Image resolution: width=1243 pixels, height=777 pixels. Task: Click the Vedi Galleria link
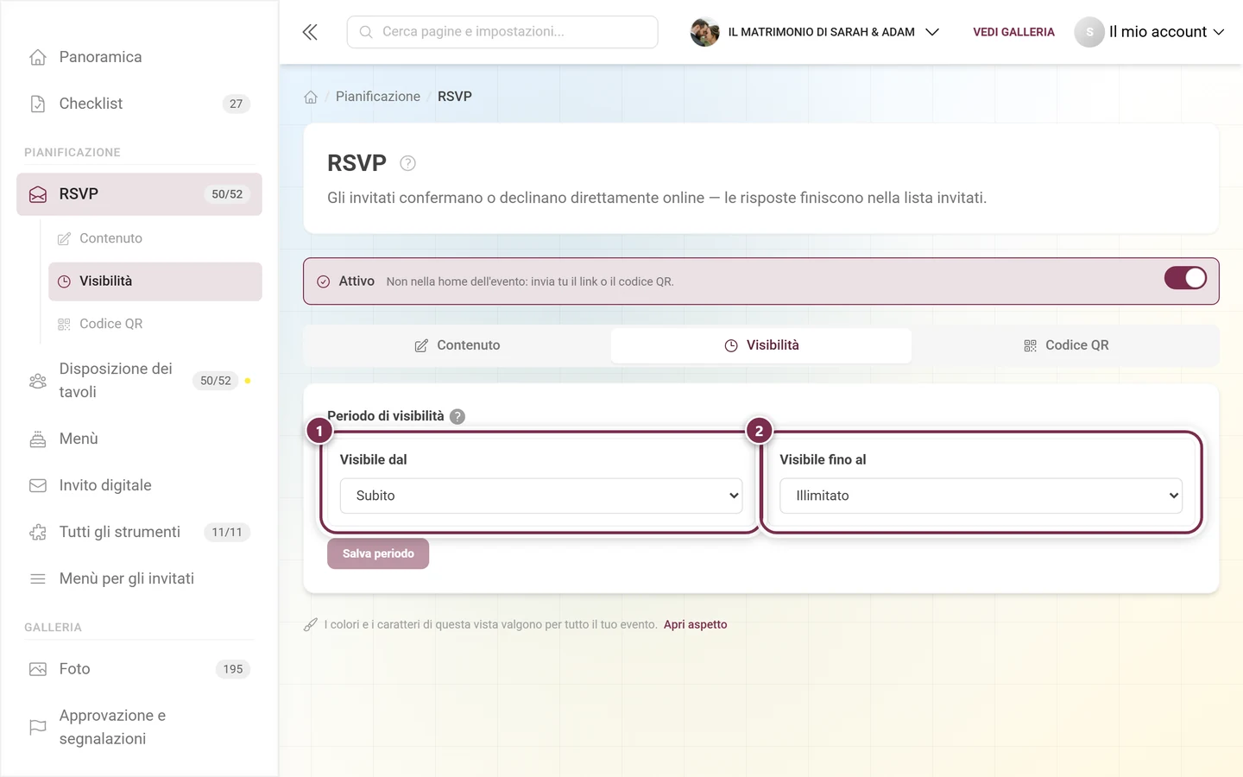(1013, 32)
